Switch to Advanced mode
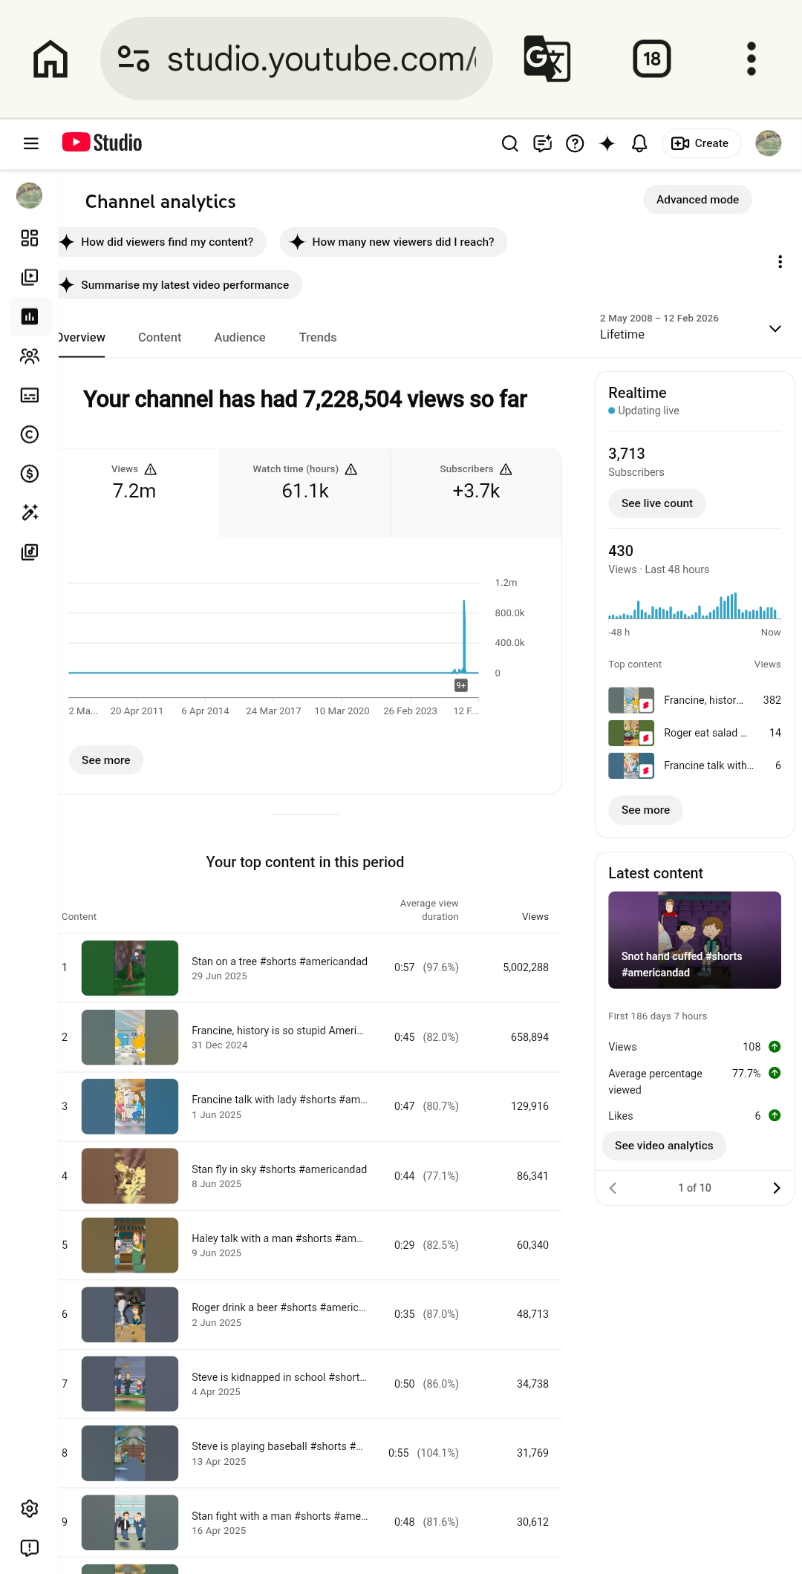Screen dimensions: 802x1574 click(697, 200)
